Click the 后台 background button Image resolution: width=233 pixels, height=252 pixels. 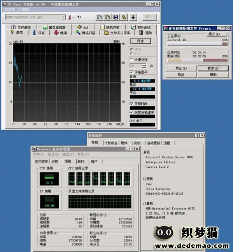tap(181, 68)
